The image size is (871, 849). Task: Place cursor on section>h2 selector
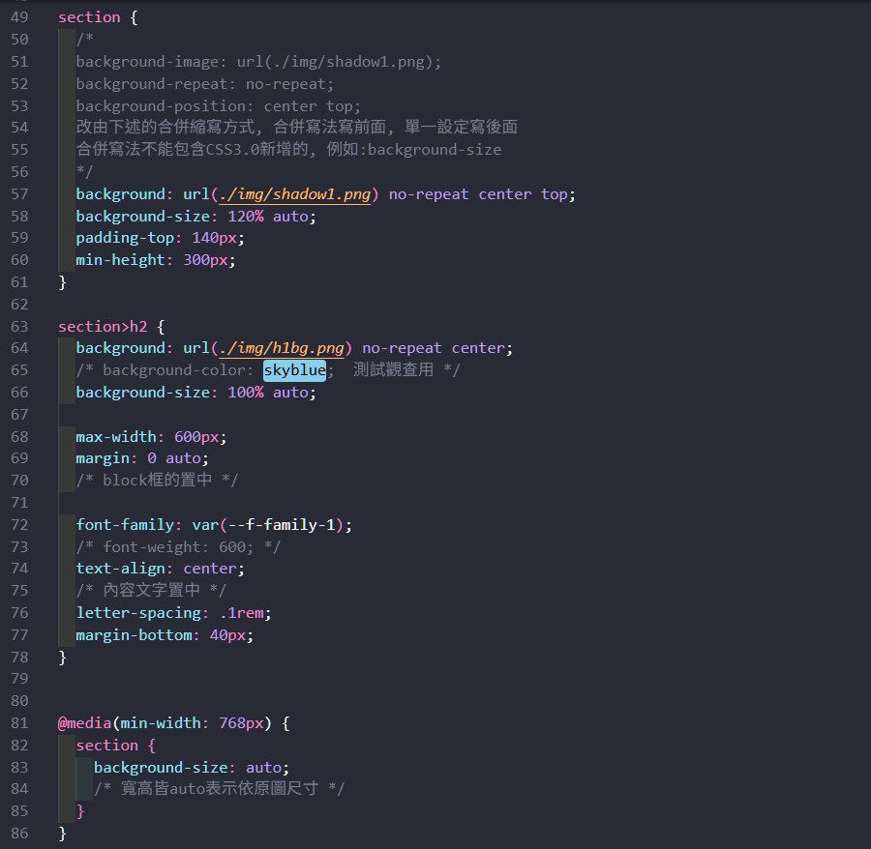point(102,327)
